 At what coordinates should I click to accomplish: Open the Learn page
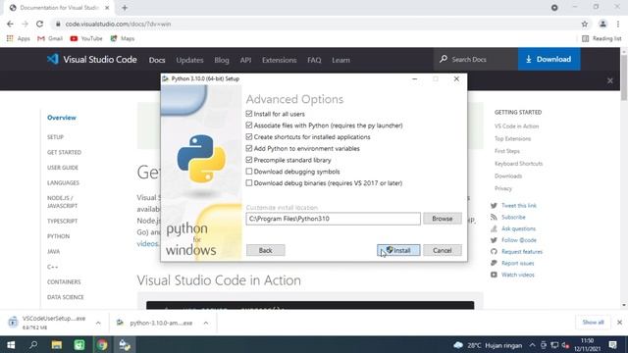340,60
